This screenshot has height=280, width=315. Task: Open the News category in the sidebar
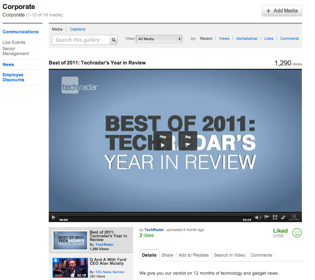pos(8,64)
